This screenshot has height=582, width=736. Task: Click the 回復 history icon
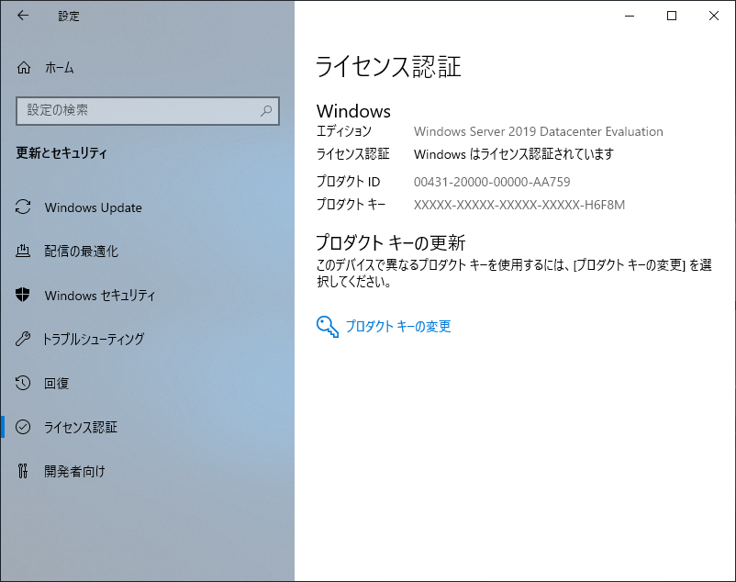coord(23,383)
